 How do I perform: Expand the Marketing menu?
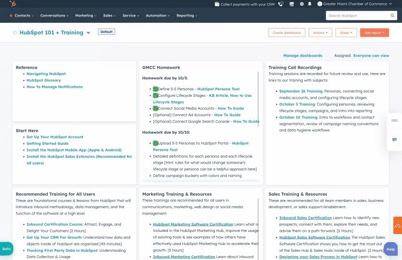[86, 15]
